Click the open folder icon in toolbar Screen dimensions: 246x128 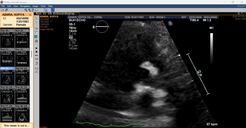click(x=3, y=10)
